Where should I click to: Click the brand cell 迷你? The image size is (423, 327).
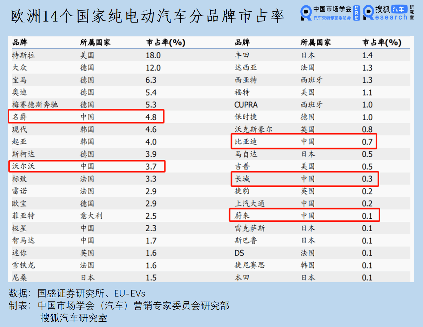coord(20,253)
